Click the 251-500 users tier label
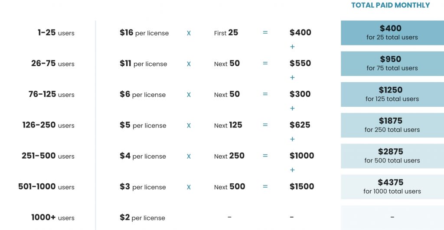Screen dimensions: 444x230 (x=48, y=156)
